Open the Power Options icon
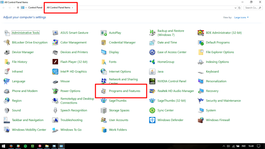This screenshot has height=149, width=265. click(x=55, y=91)
